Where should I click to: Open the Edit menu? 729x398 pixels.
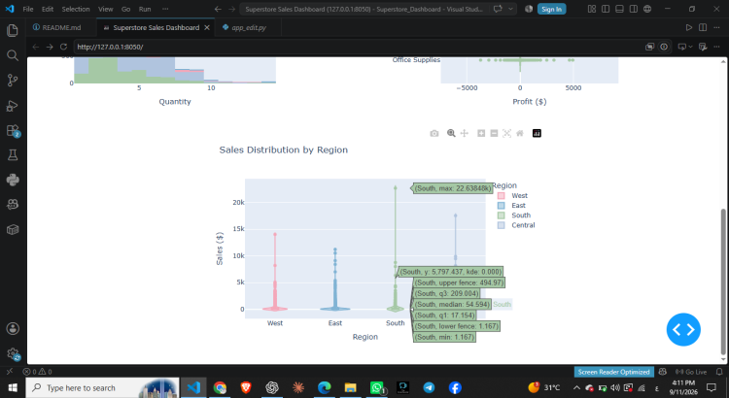coord(48,9)
